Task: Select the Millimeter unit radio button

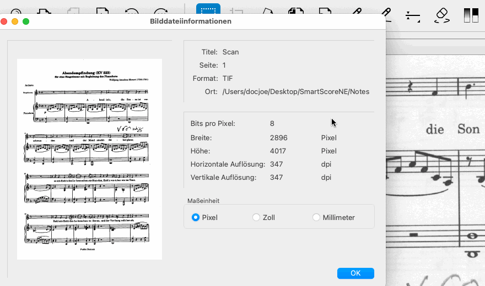Action: [316, 217]
